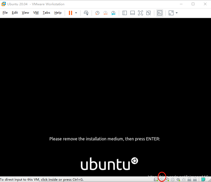
Task: Show the console view
Action: click(160, 13)
